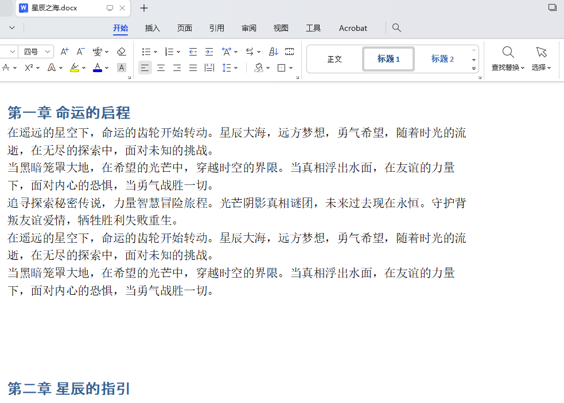Decrease paragraph indent
This screenshot has width=564, height=403.
click(x=193, y=52)
